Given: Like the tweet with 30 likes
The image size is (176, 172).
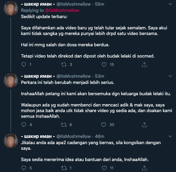Looking at the screenshot, I should (103, 125).
